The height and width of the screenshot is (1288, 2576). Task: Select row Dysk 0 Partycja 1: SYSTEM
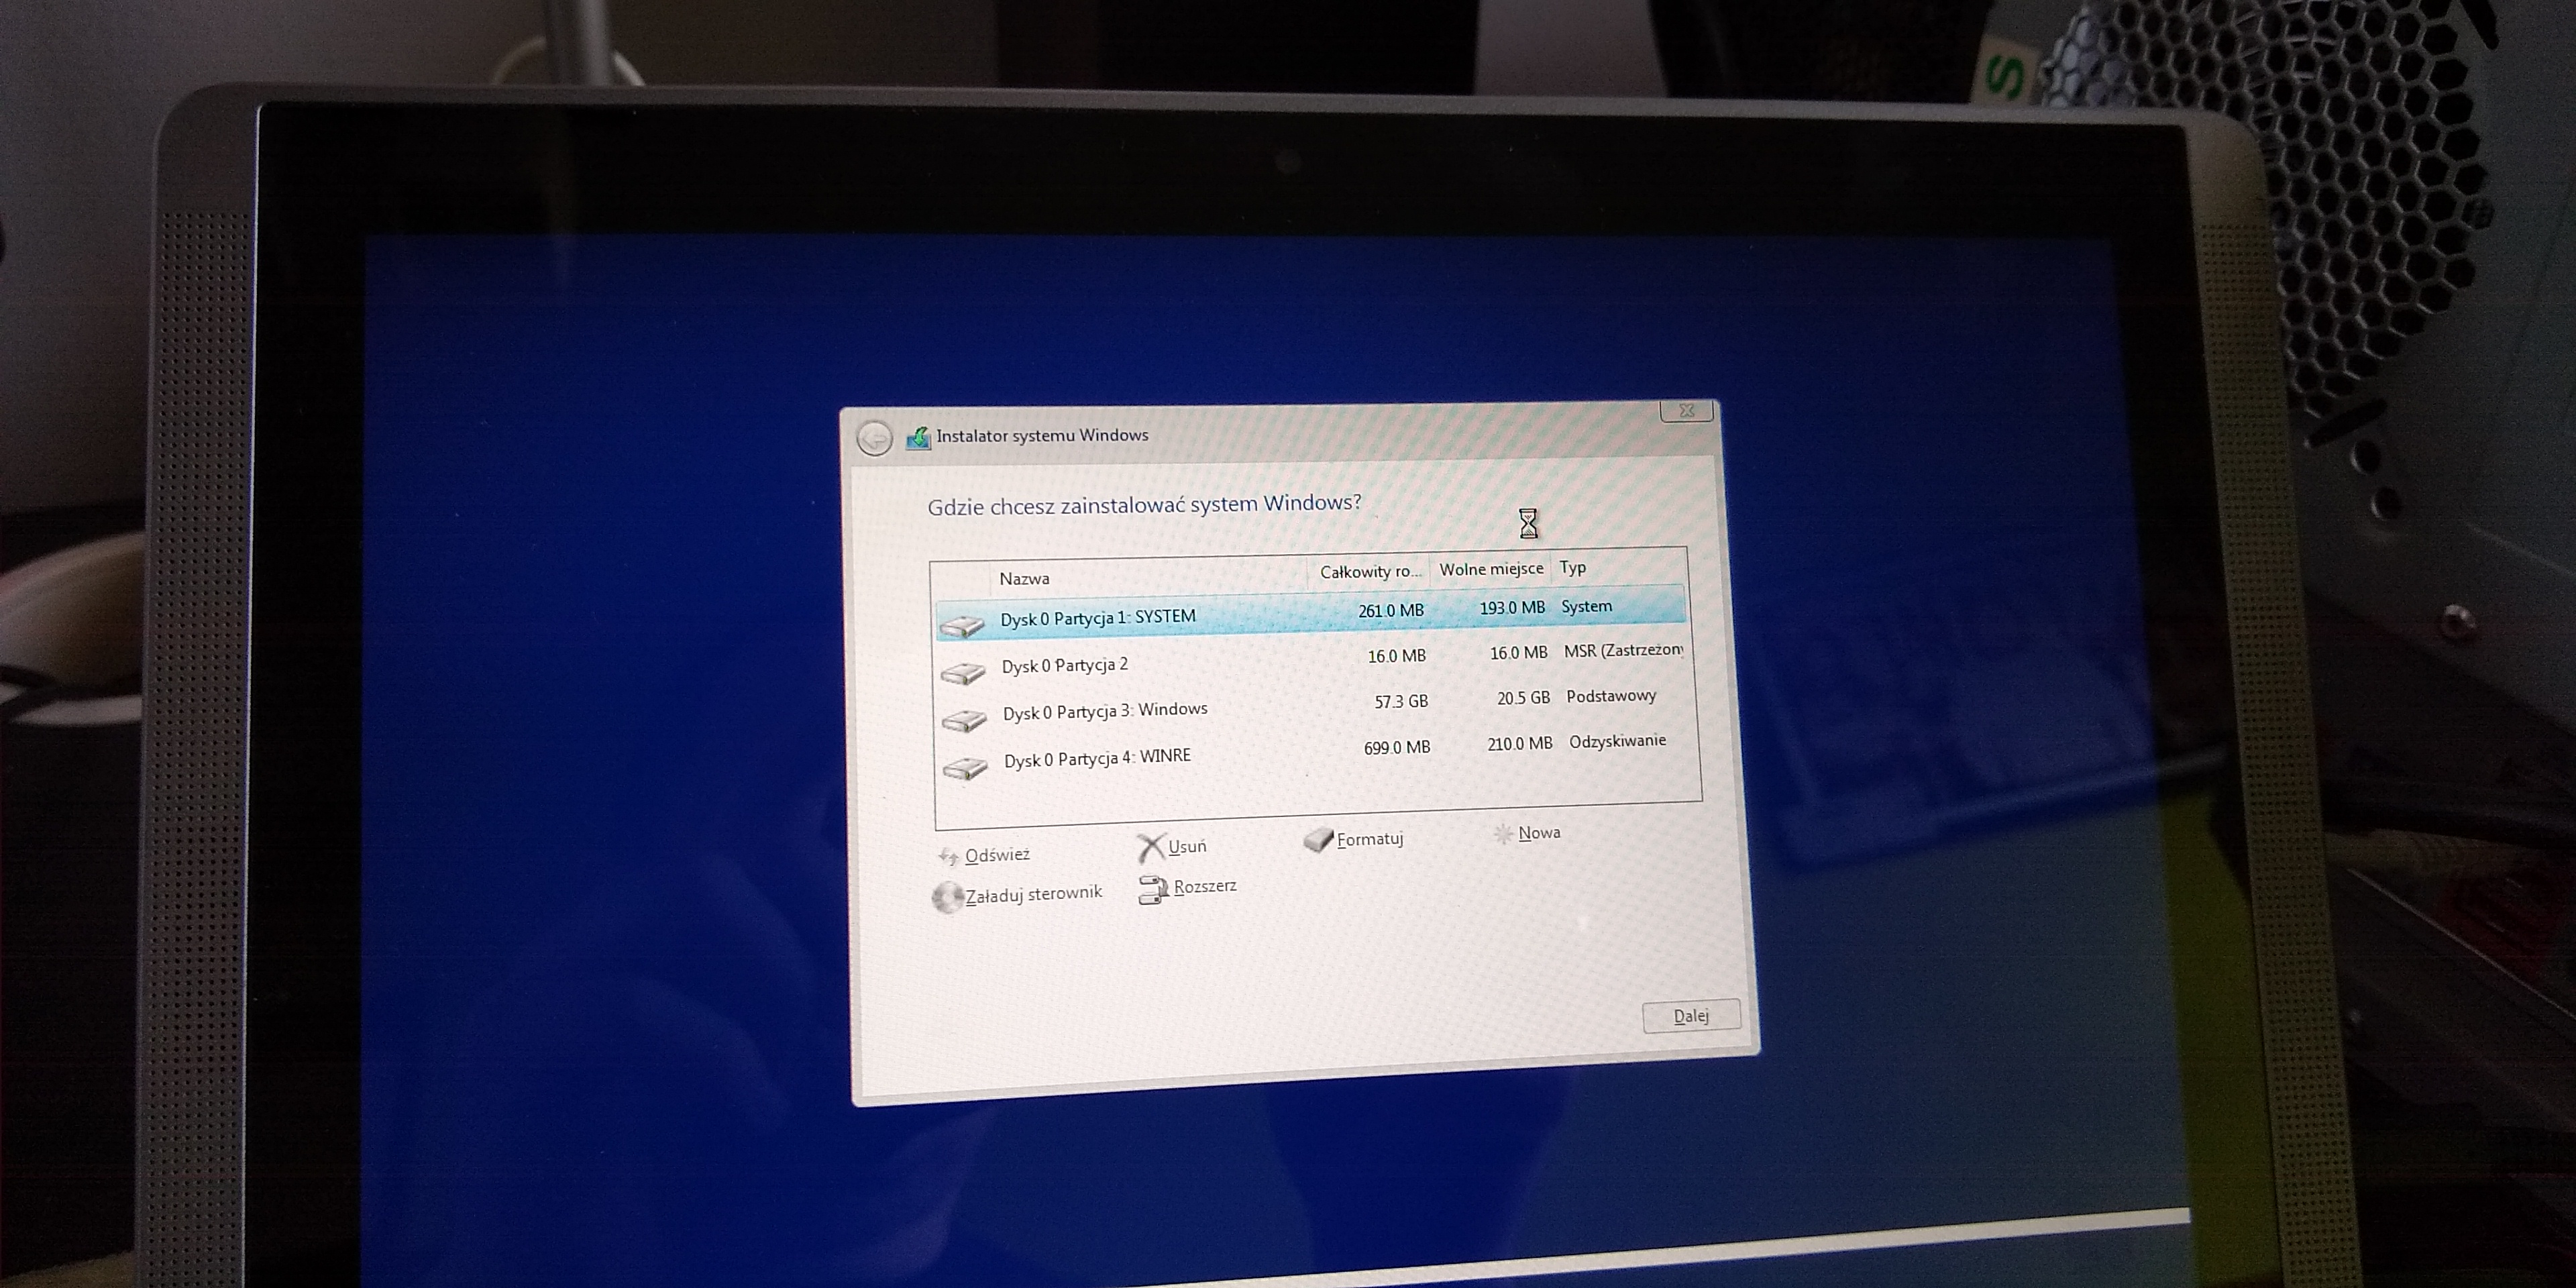[x=1311, y=612]
